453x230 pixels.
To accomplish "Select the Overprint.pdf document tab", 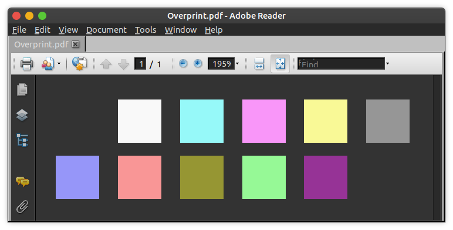I will point(47,44).
